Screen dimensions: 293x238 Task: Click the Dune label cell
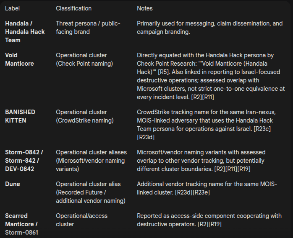tap(13, 184)
